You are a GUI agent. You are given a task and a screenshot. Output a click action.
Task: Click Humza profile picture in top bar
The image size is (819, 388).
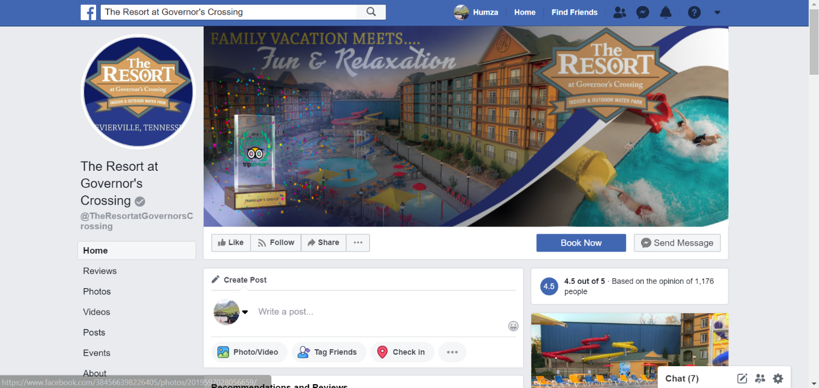(x=461, y=12)
